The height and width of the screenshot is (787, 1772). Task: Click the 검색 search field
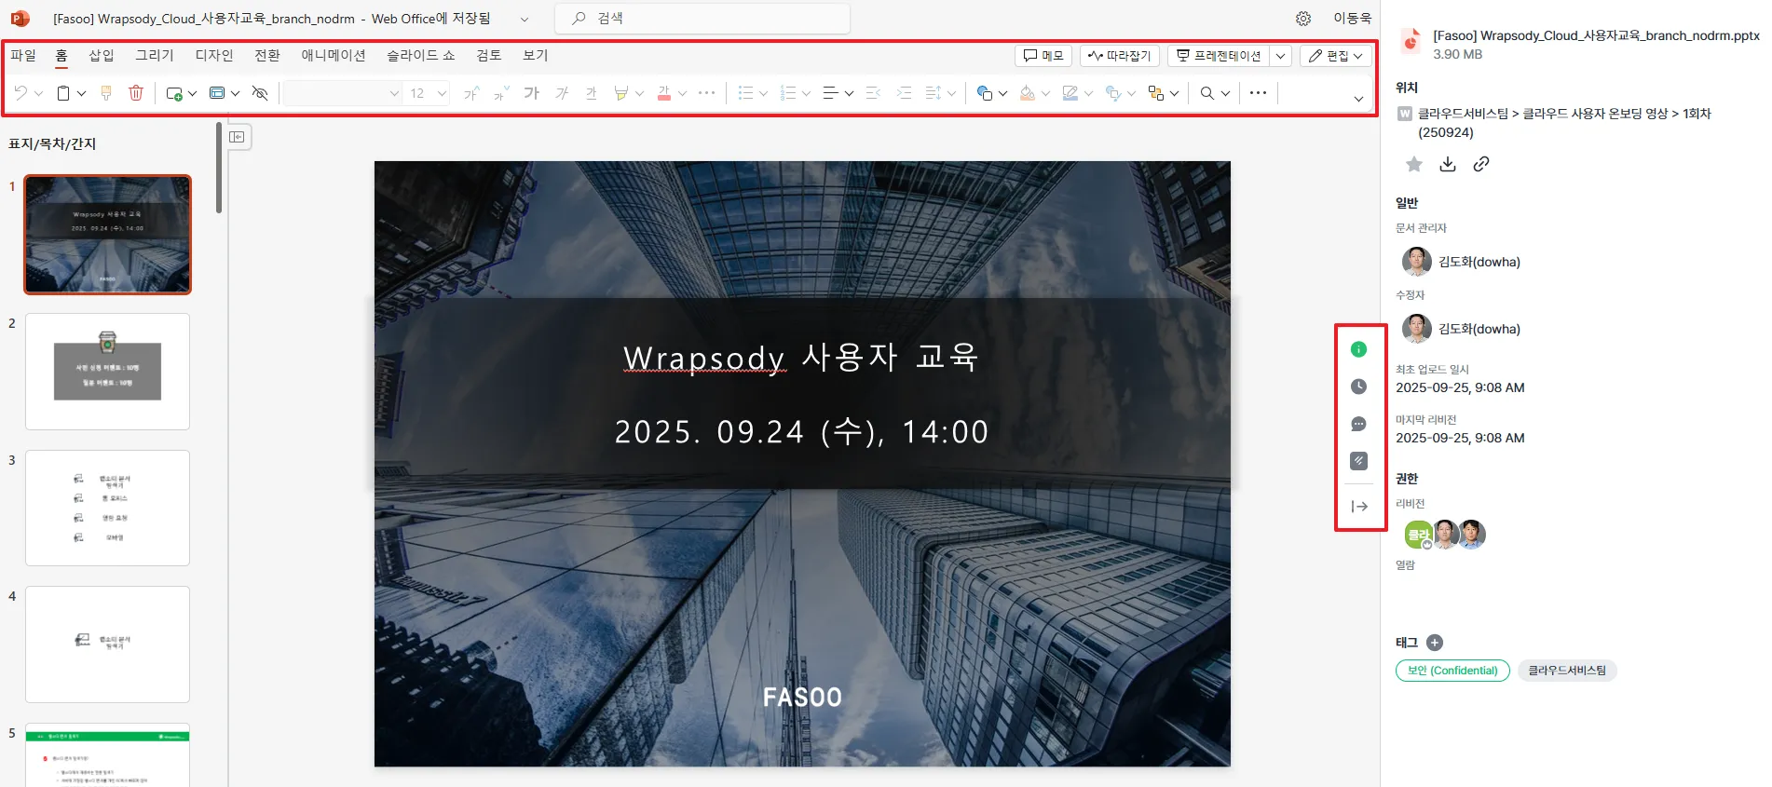pyautogui.click(x=702, y=19)
